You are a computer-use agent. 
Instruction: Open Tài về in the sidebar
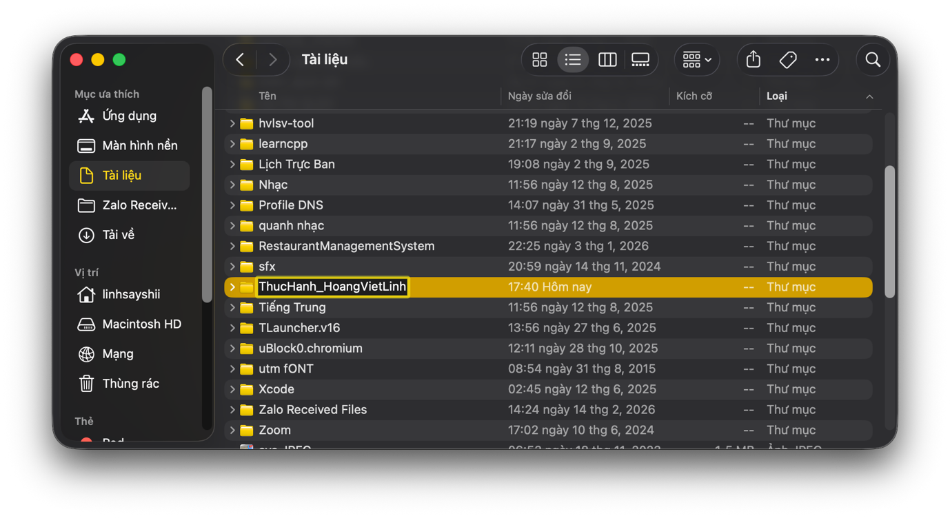130,235
